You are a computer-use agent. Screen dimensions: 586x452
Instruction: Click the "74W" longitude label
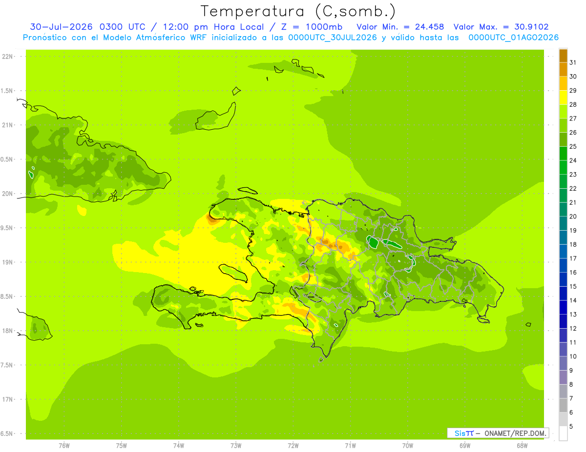pos(179,446)
